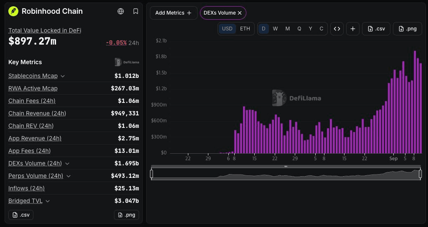Click the Sep label on the x-axis
428x227 pixels.
[393, 158]
